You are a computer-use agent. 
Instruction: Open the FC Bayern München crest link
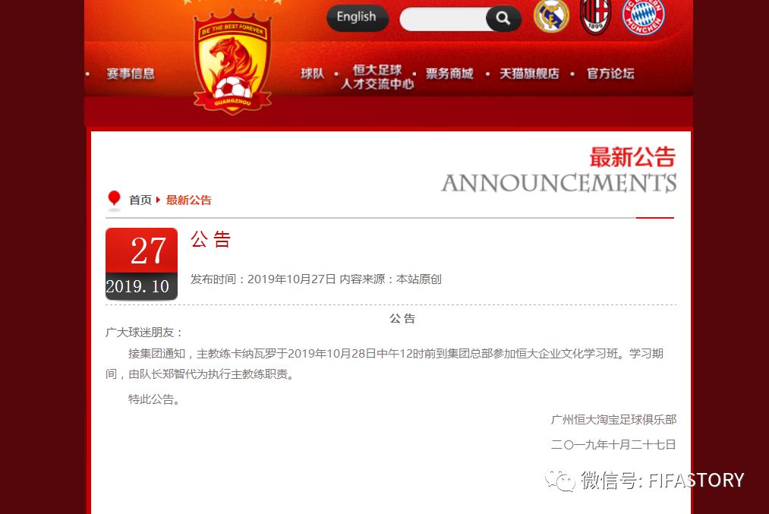(643, 16)
